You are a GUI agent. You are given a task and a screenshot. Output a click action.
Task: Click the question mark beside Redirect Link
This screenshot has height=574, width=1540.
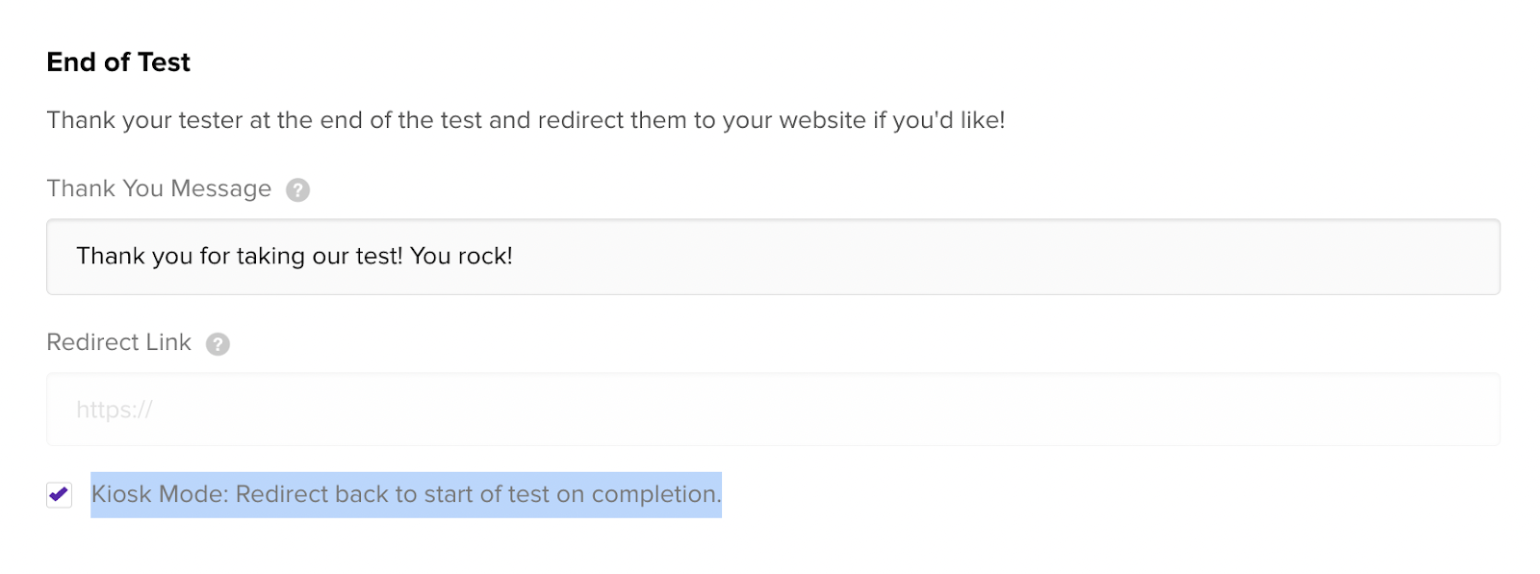(x=218, y=344)
